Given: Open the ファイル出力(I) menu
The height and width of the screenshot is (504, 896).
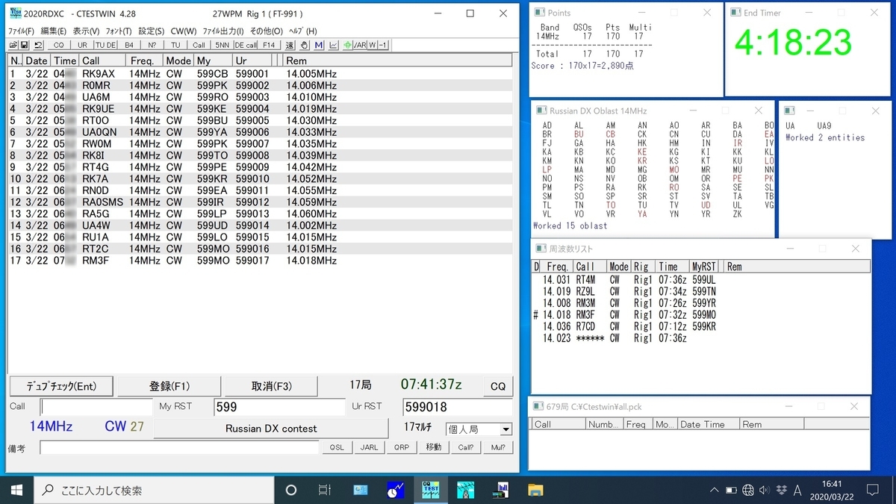Looking at the screenshot, I should (x=223, y=31).
